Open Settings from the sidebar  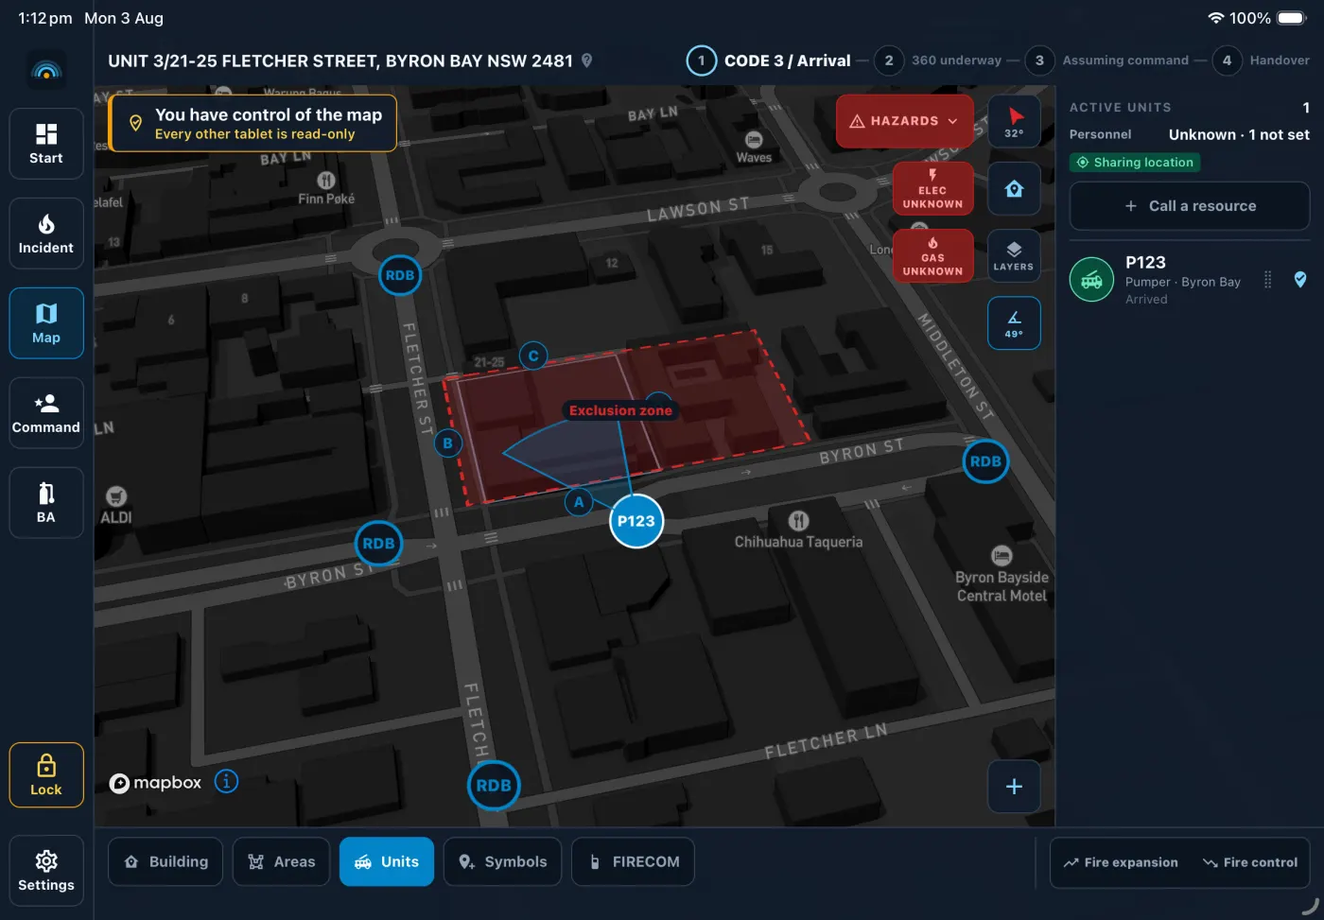tap(46, 871)
